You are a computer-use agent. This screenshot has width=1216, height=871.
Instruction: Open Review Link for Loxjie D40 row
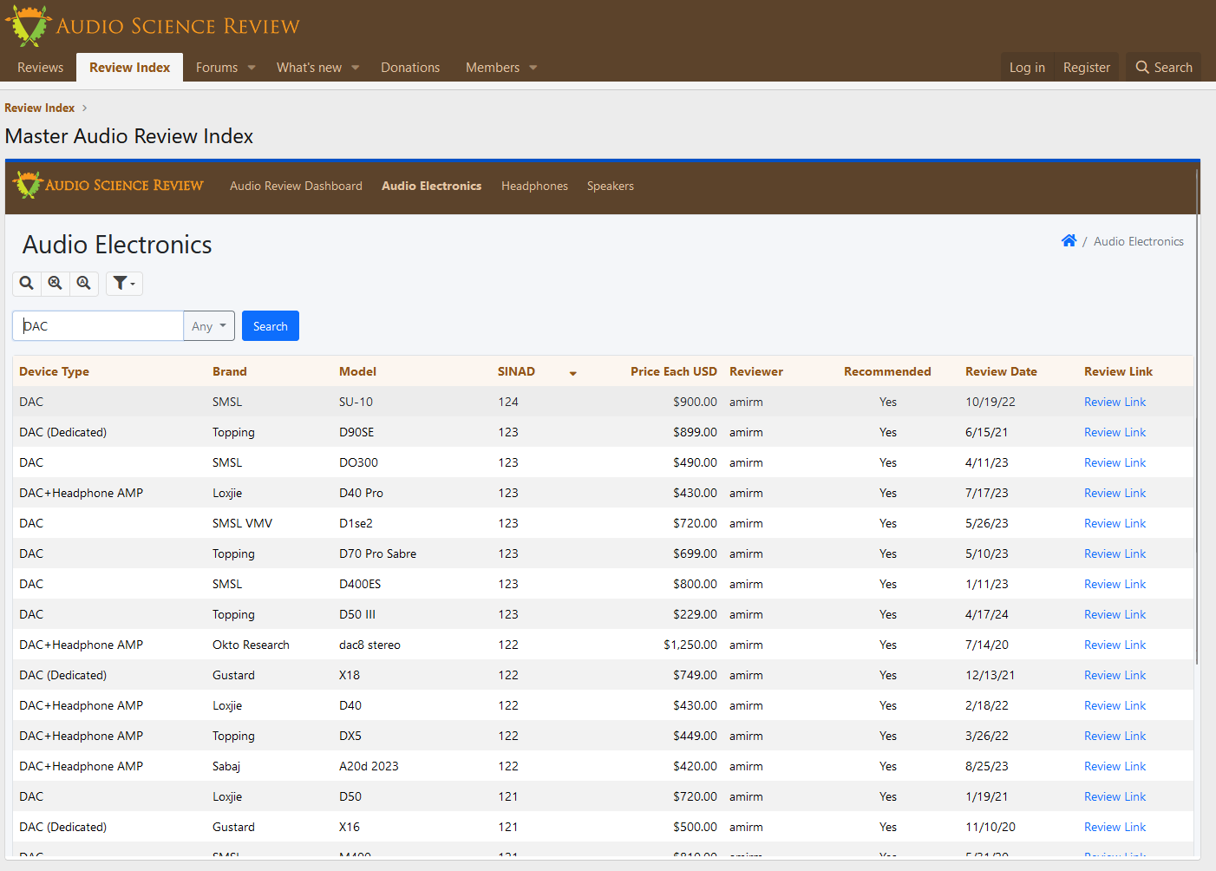(1115, 705)
